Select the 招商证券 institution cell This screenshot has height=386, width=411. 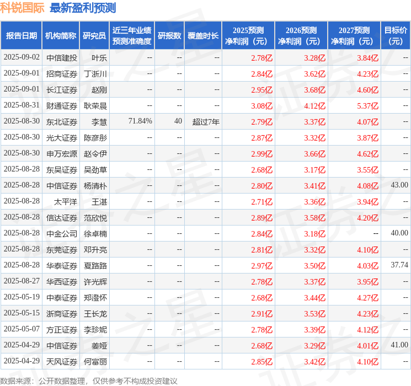(x=62, y=74)
